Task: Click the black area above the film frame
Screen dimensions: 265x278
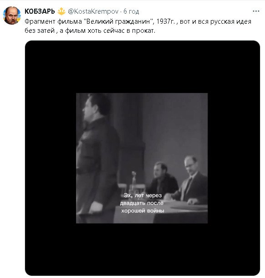Action: point(142,67)
